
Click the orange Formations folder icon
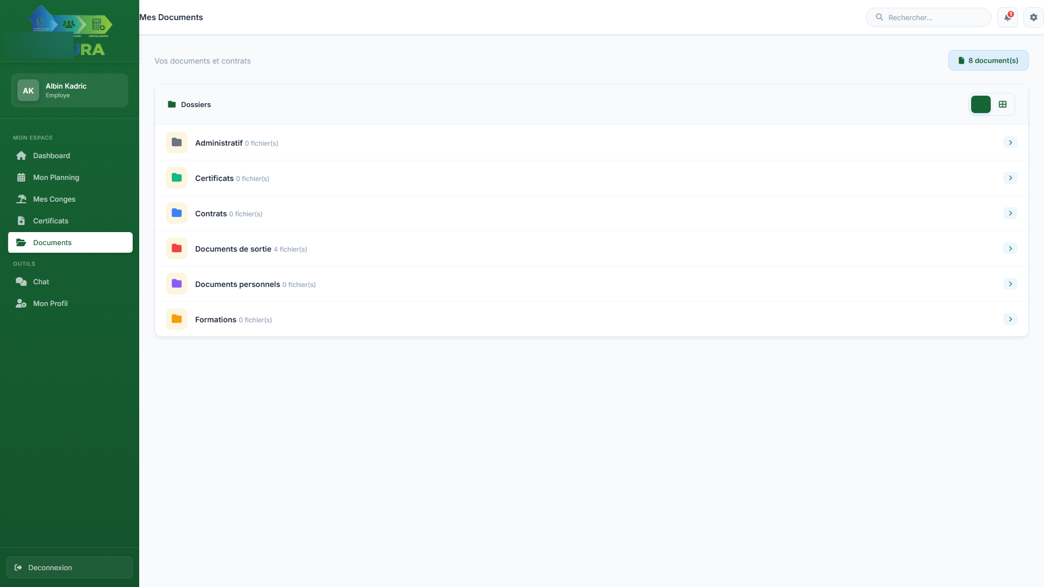coord(177,319)
